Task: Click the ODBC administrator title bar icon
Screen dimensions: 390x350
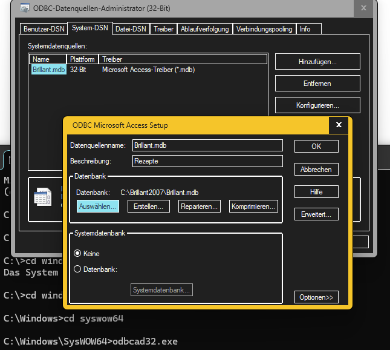Action: tap(24, 8)
